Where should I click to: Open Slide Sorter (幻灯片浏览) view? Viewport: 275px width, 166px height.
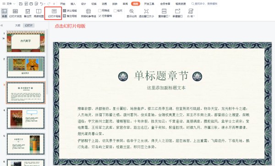pyautogui.click(x=15, y=13)
